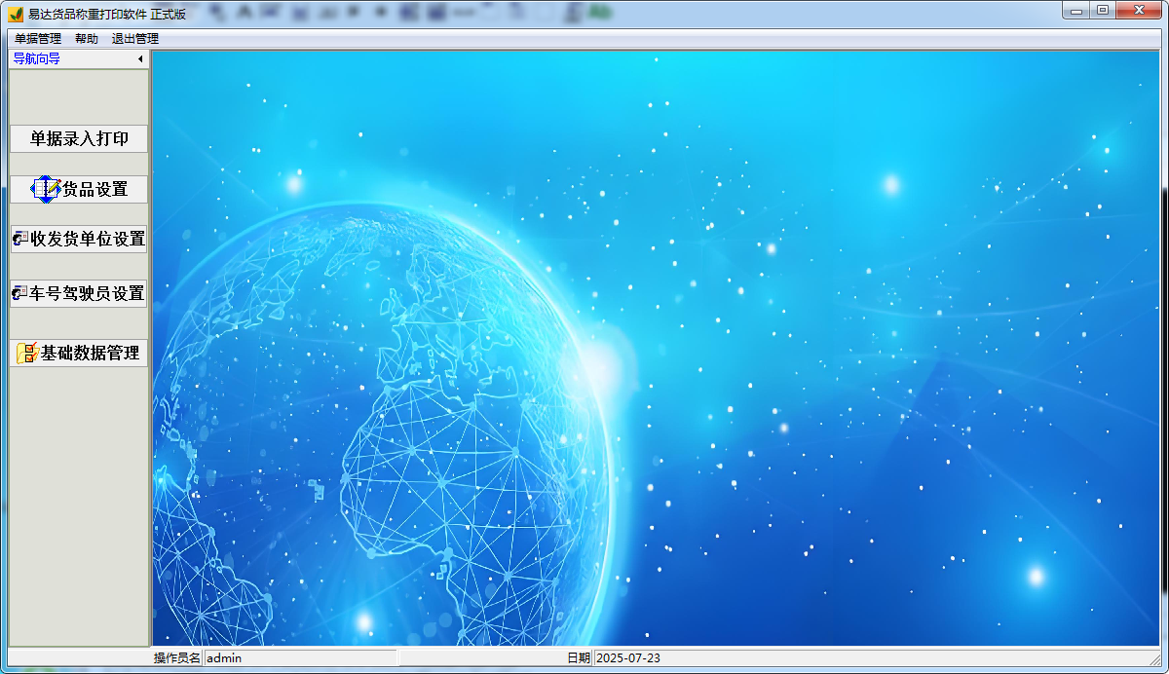The image size is (1169, 674).
Task: Open 单据录入打印
Action: pos(77,138)
